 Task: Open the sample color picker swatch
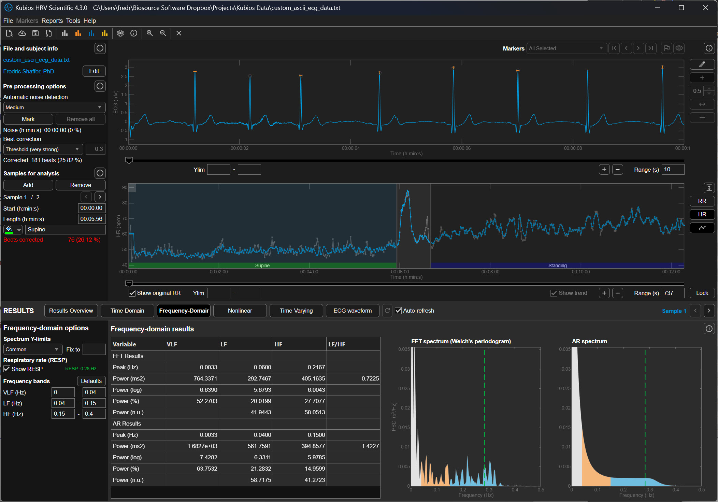pyautogui.click(x=13, y=230)
